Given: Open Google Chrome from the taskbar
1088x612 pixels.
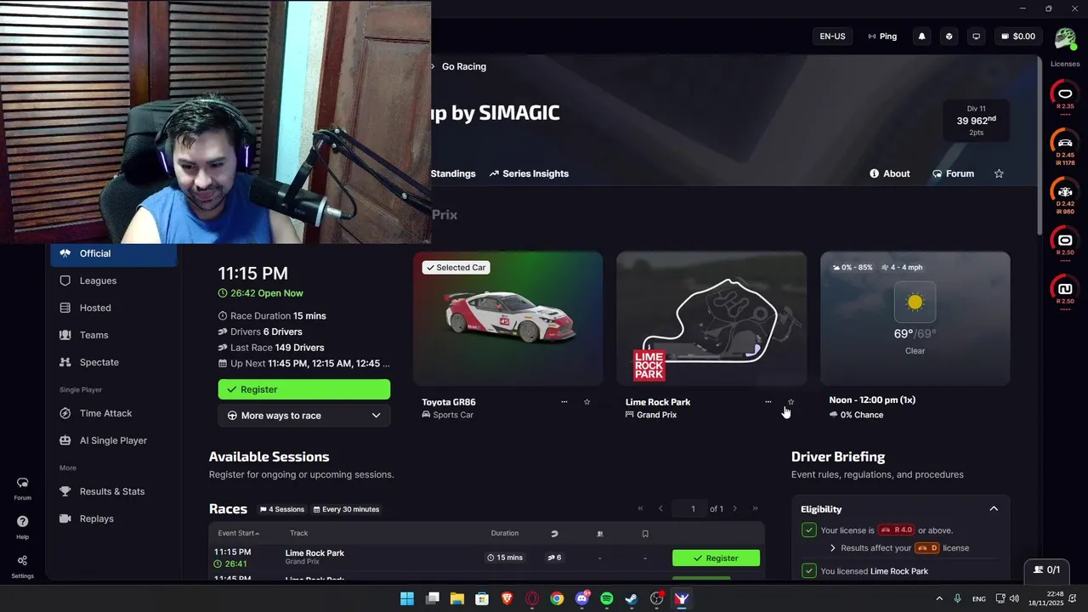Looking at the screenshot, I should (x=557, y=598).
